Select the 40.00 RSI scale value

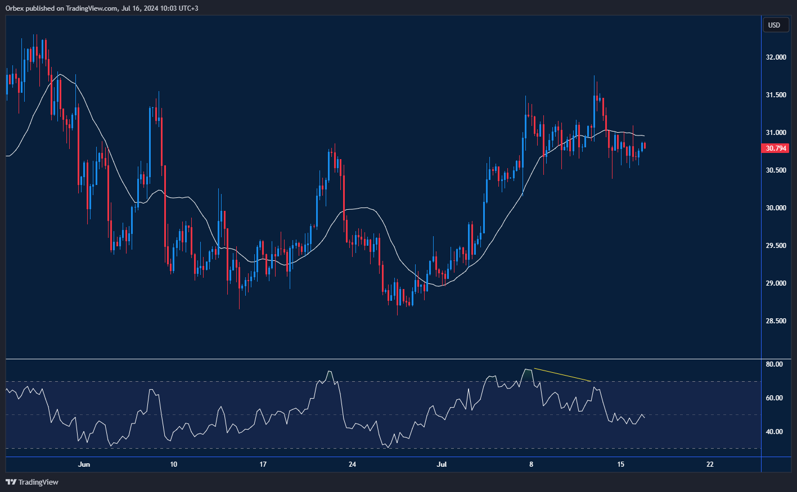[x=774, y=432]
